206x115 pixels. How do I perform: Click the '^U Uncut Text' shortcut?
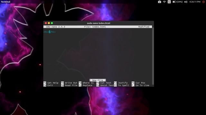point(105,85)
